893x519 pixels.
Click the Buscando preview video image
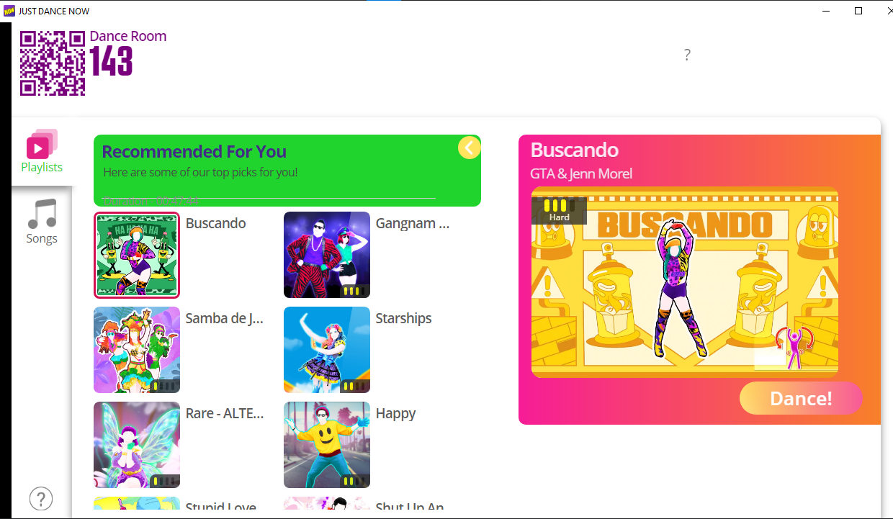click(685, 282)
